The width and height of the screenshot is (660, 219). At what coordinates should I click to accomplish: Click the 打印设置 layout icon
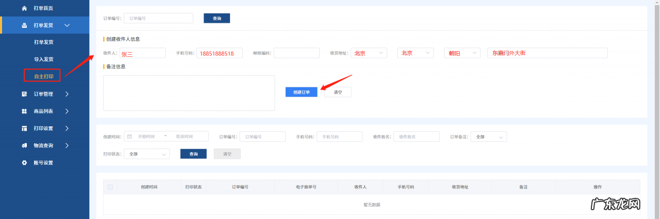point(24,128)
